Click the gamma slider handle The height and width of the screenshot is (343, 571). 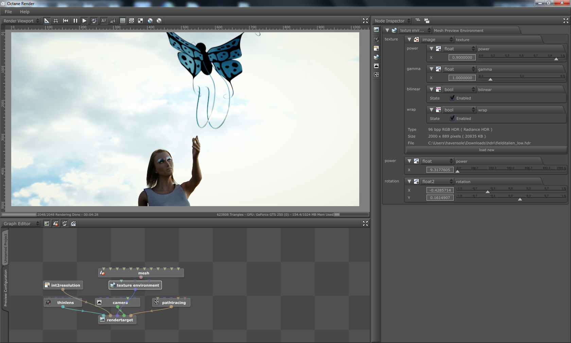coord(490,79)
